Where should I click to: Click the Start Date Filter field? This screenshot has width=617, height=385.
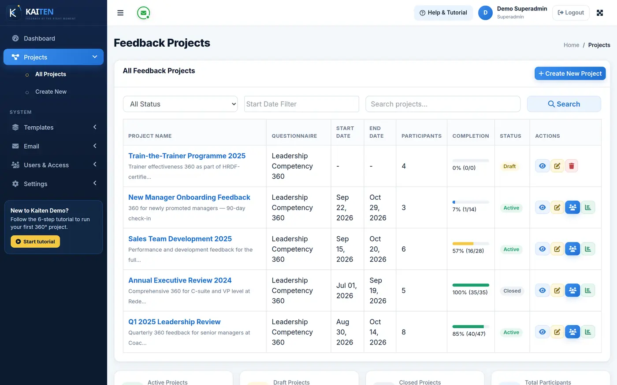[x=301, y=104]
